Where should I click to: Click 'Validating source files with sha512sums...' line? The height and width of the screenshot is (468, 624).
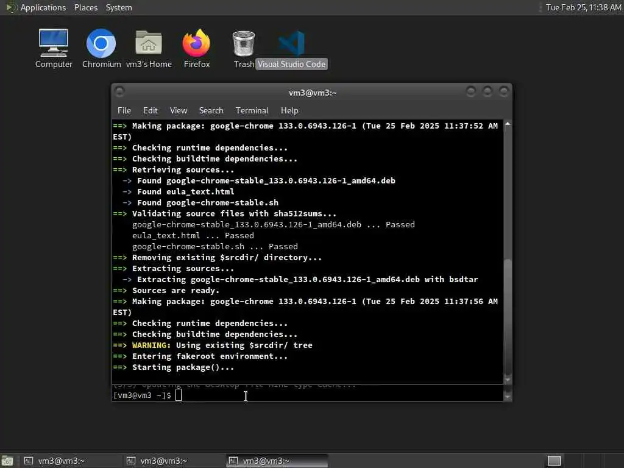point(234,214)
